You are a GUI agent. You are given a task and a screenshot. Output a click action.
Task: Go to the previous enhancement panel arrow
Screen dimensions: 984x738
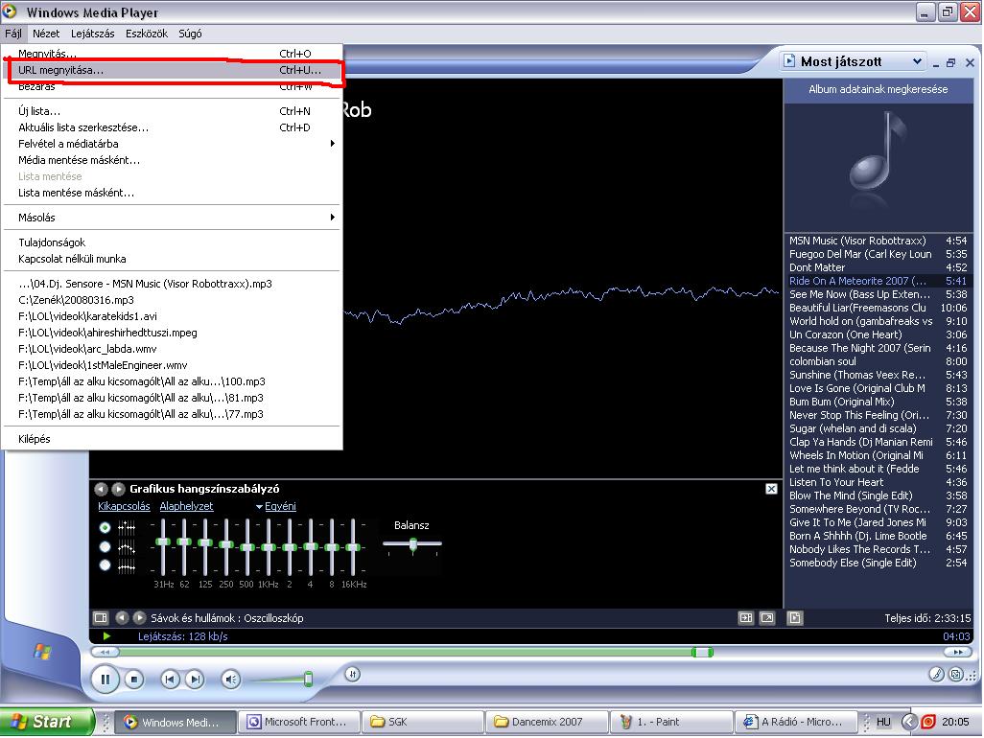click(101, 489)
